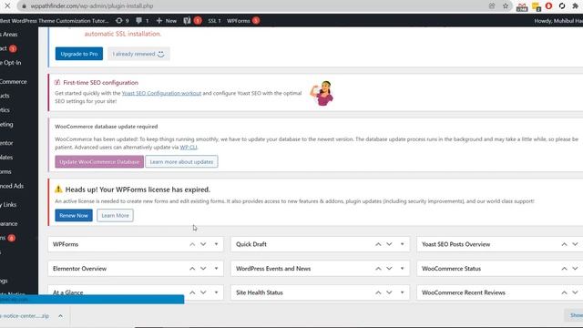Move Quick Draft widget up
The image size is (583, 328).
[x=378, y=244]
